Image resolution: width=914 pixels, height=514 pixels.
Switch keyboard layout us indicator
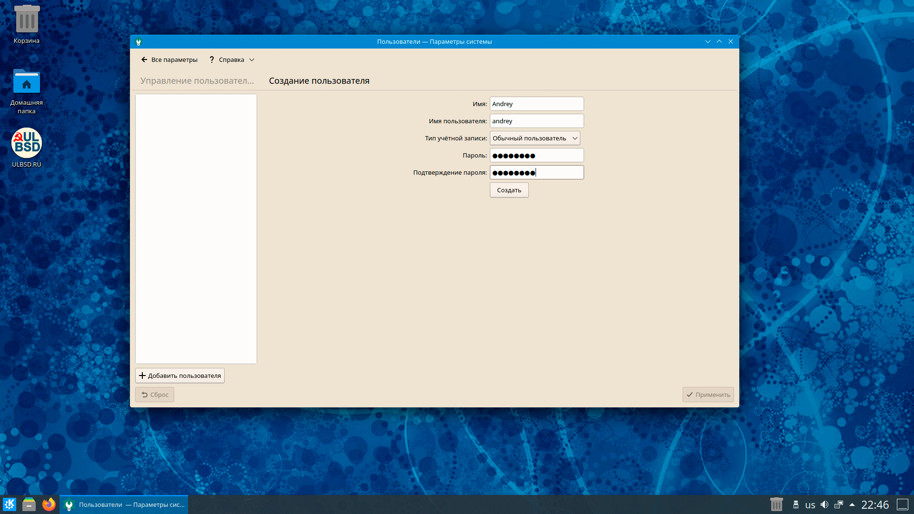pos(810,505)
